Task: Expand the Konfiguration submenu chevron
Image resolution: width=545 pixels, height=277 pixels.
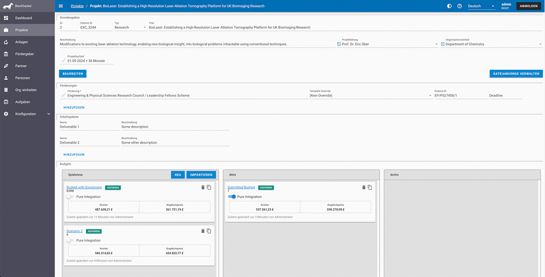Action: pyautogui.click(x=49, y=114)
